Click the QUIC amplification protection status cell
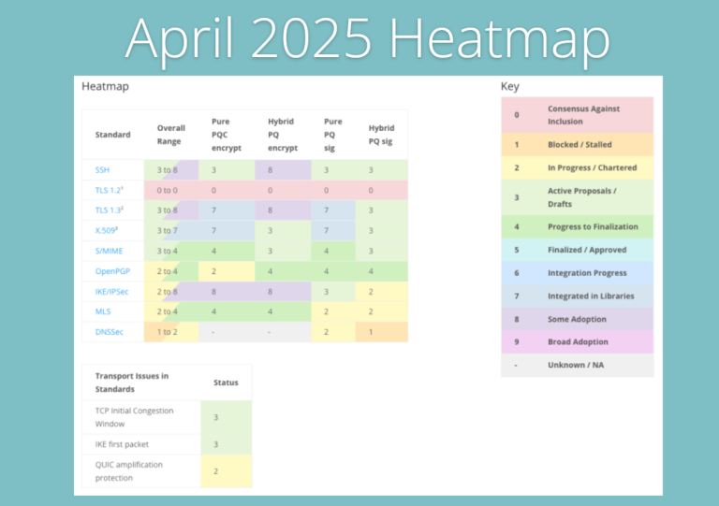 [x=215, y=471]
